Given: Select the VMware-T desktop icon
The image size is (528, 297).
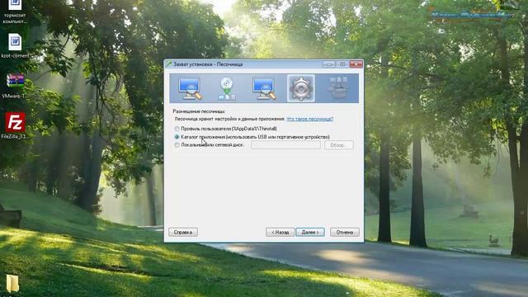Looking at the screenshot, I should pyautogui.click(x=15, y=86).
